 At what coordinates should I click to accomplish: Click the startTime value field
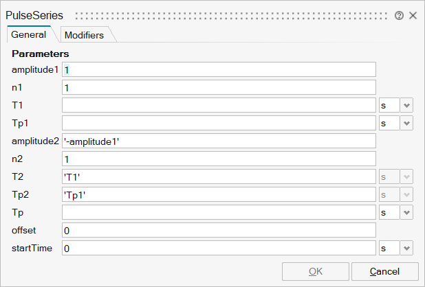(219, 248)
